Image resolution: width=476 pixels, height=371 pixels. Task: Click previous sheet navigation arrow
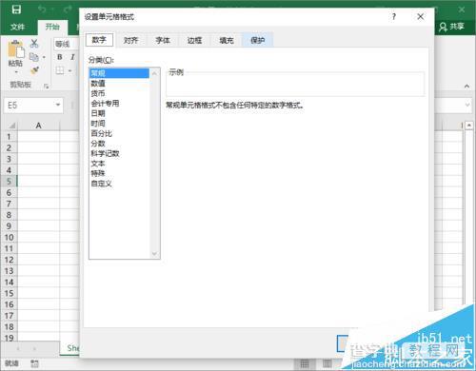pyautogui.click(x=18, y=349)
